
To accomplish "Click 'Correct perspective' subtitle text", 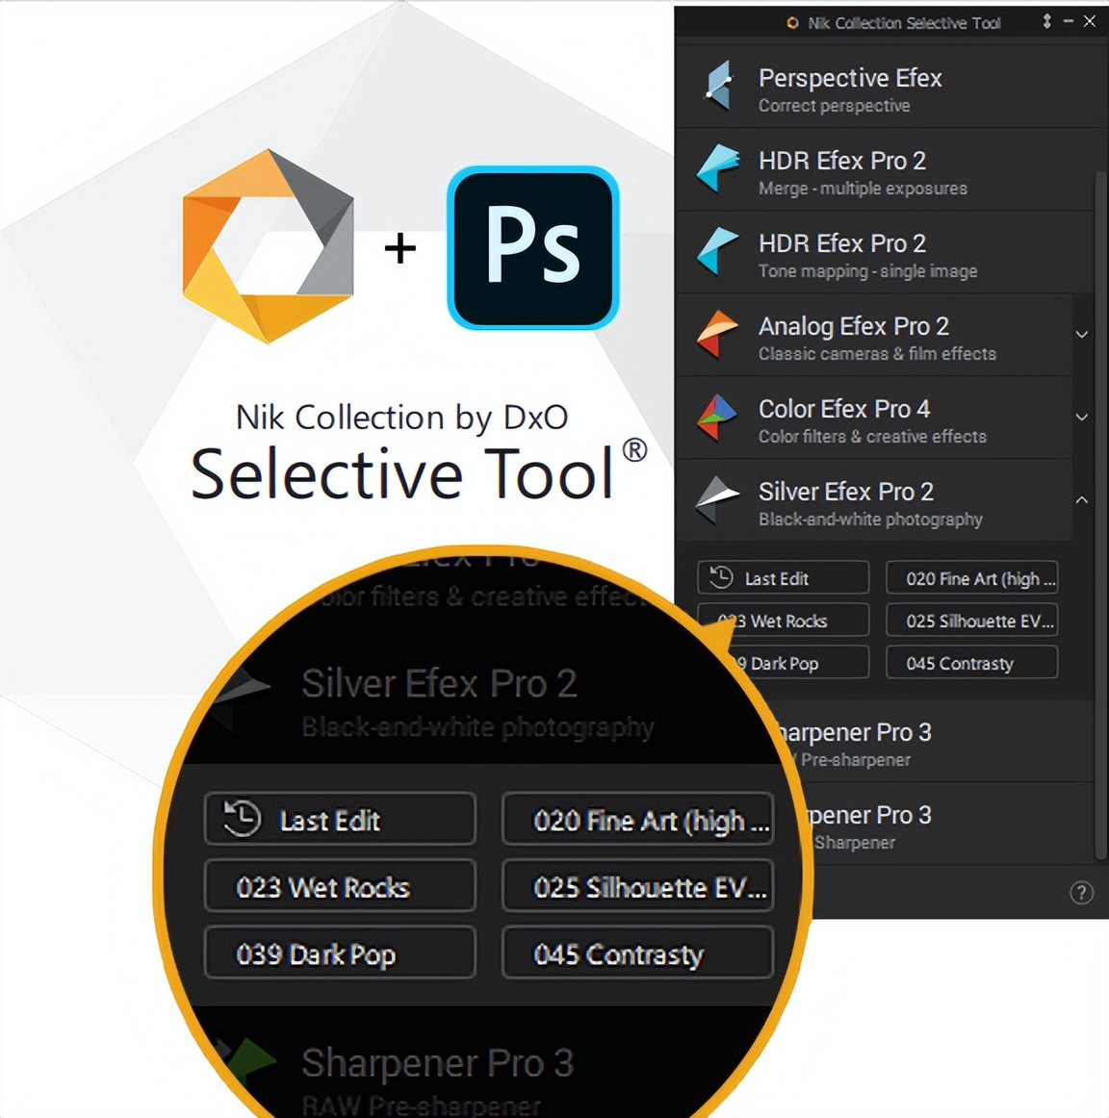I will point(834,106).
